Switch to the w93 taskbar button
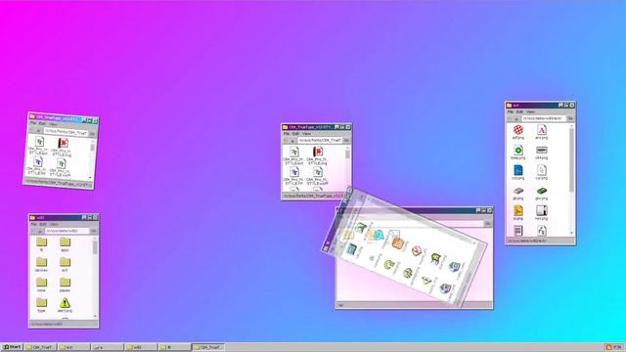This screenshot has height=352, width=626. pyautogui.click(x=141, y=347)
